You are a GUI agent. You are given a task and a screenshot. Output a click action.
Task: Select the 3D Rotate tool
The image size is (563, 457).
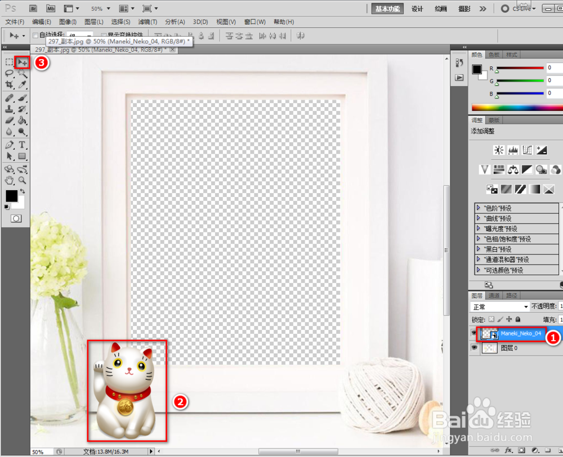pos(10,169)
